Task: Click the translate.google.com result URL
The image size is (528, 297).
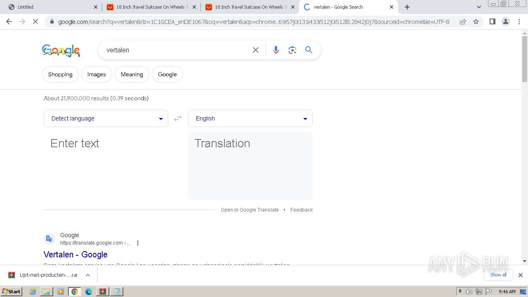Action: tap(95, 243)
